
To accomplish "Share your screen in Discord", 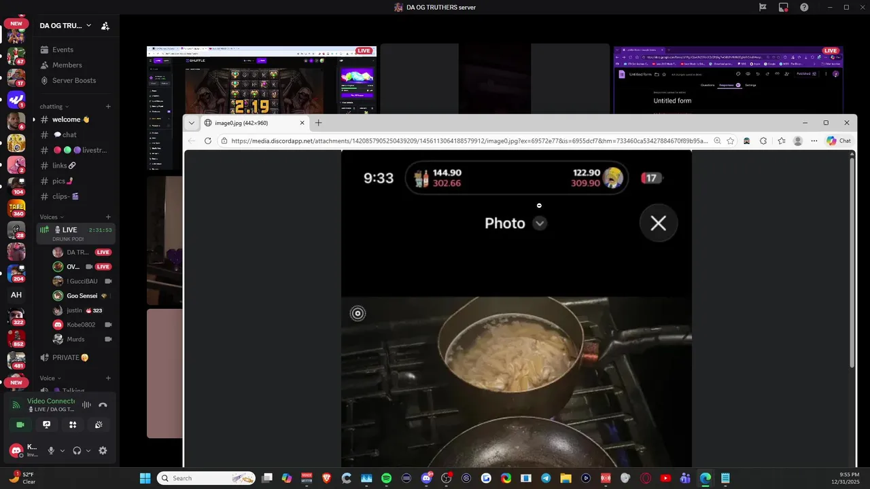I will (x=46, y=424).
